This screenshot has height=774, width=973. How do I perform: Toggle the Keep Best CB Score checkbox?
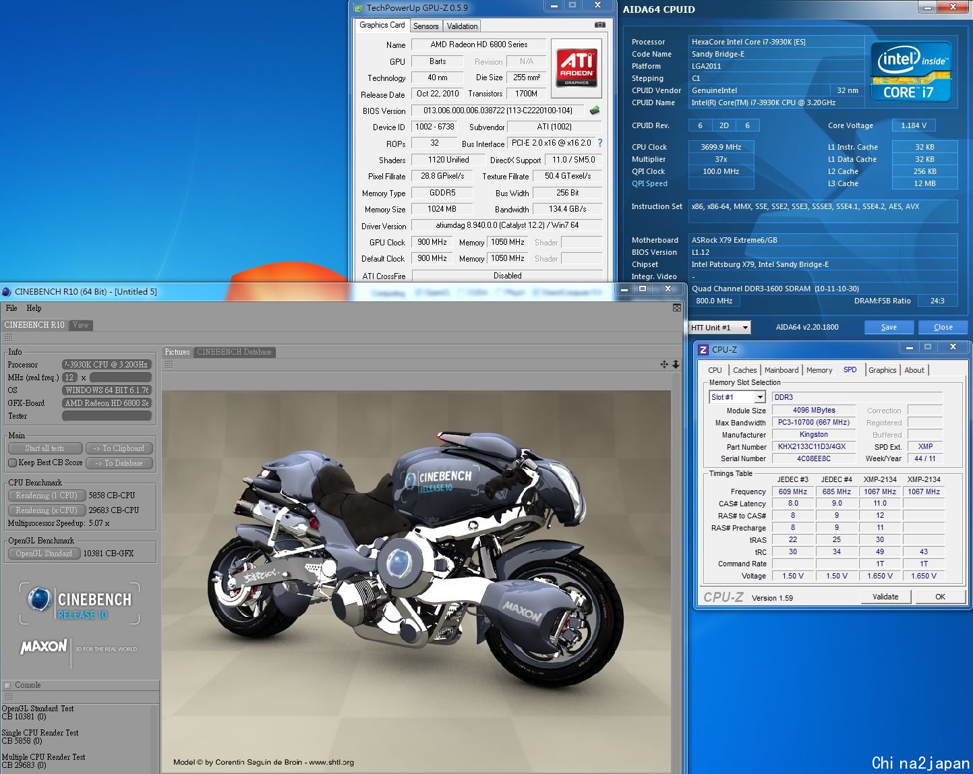click(x=12, y=463)
